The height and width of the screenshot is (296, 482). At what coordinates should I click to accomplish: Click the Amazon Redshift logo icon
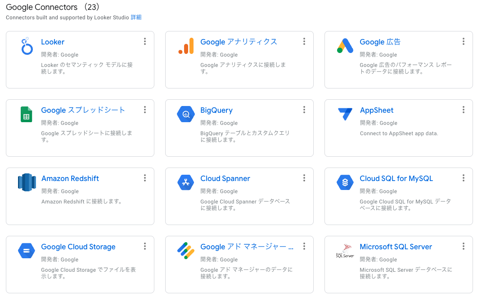click(27, 182)
